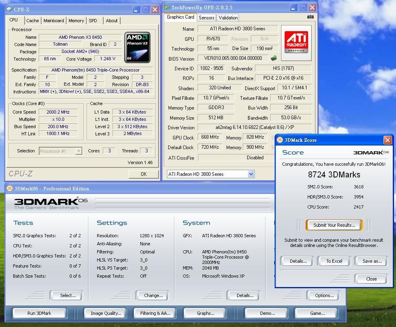Open the About tab in CPU-Z
Viewport: 396px width, 327px height.
(112, 21)
